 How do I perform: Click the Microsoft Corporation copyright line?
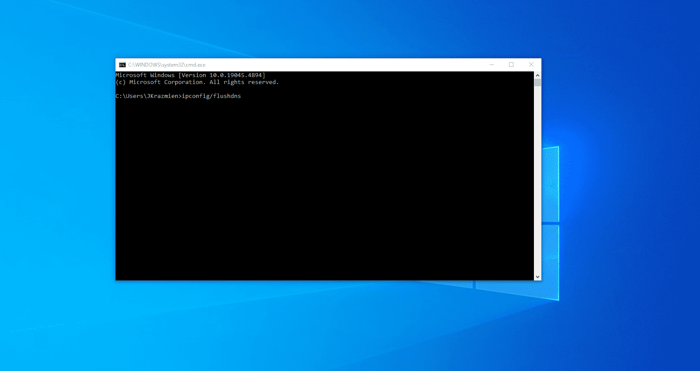click(197, 82)
